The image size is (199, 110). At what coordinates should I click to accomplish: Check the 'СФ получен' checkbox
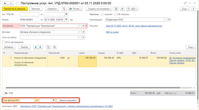[115, 14]
